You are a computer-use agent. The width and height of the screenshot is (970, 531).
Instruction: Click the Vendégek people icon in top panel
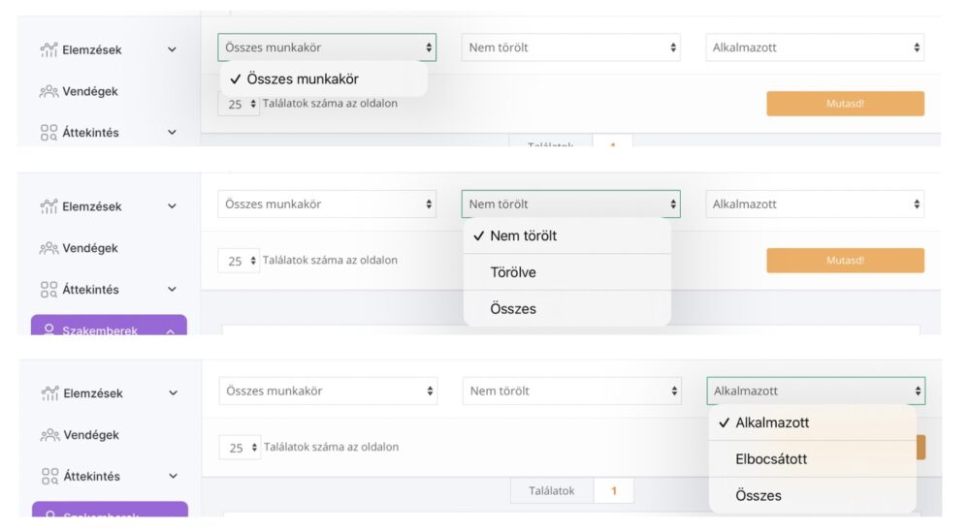(x=49, y=91)
